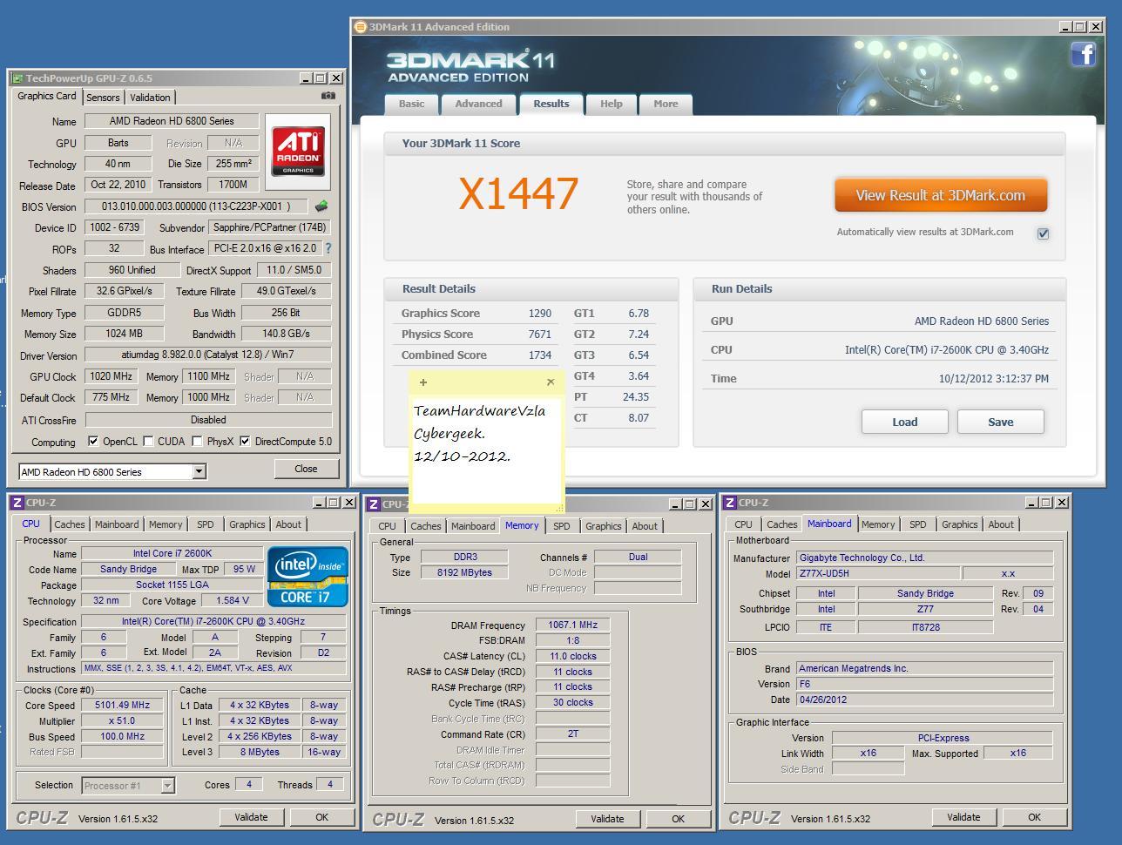The image size is (1122, 845).
Task: Click the sticky note text TeamHardwareVzla
Action: coord(480,411)
